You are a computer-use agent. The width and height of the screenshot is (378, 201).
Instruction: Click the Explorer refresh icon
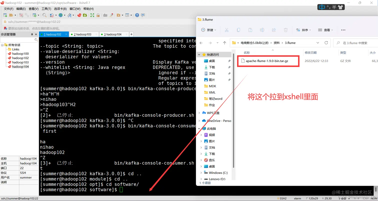coord(326,43)
